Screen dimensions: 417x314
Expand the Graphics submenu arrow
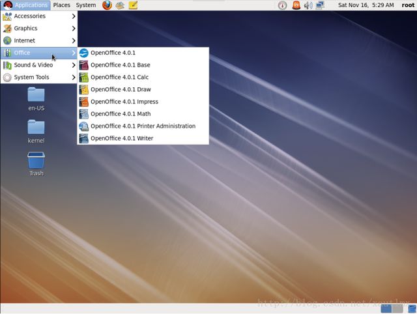74,29
